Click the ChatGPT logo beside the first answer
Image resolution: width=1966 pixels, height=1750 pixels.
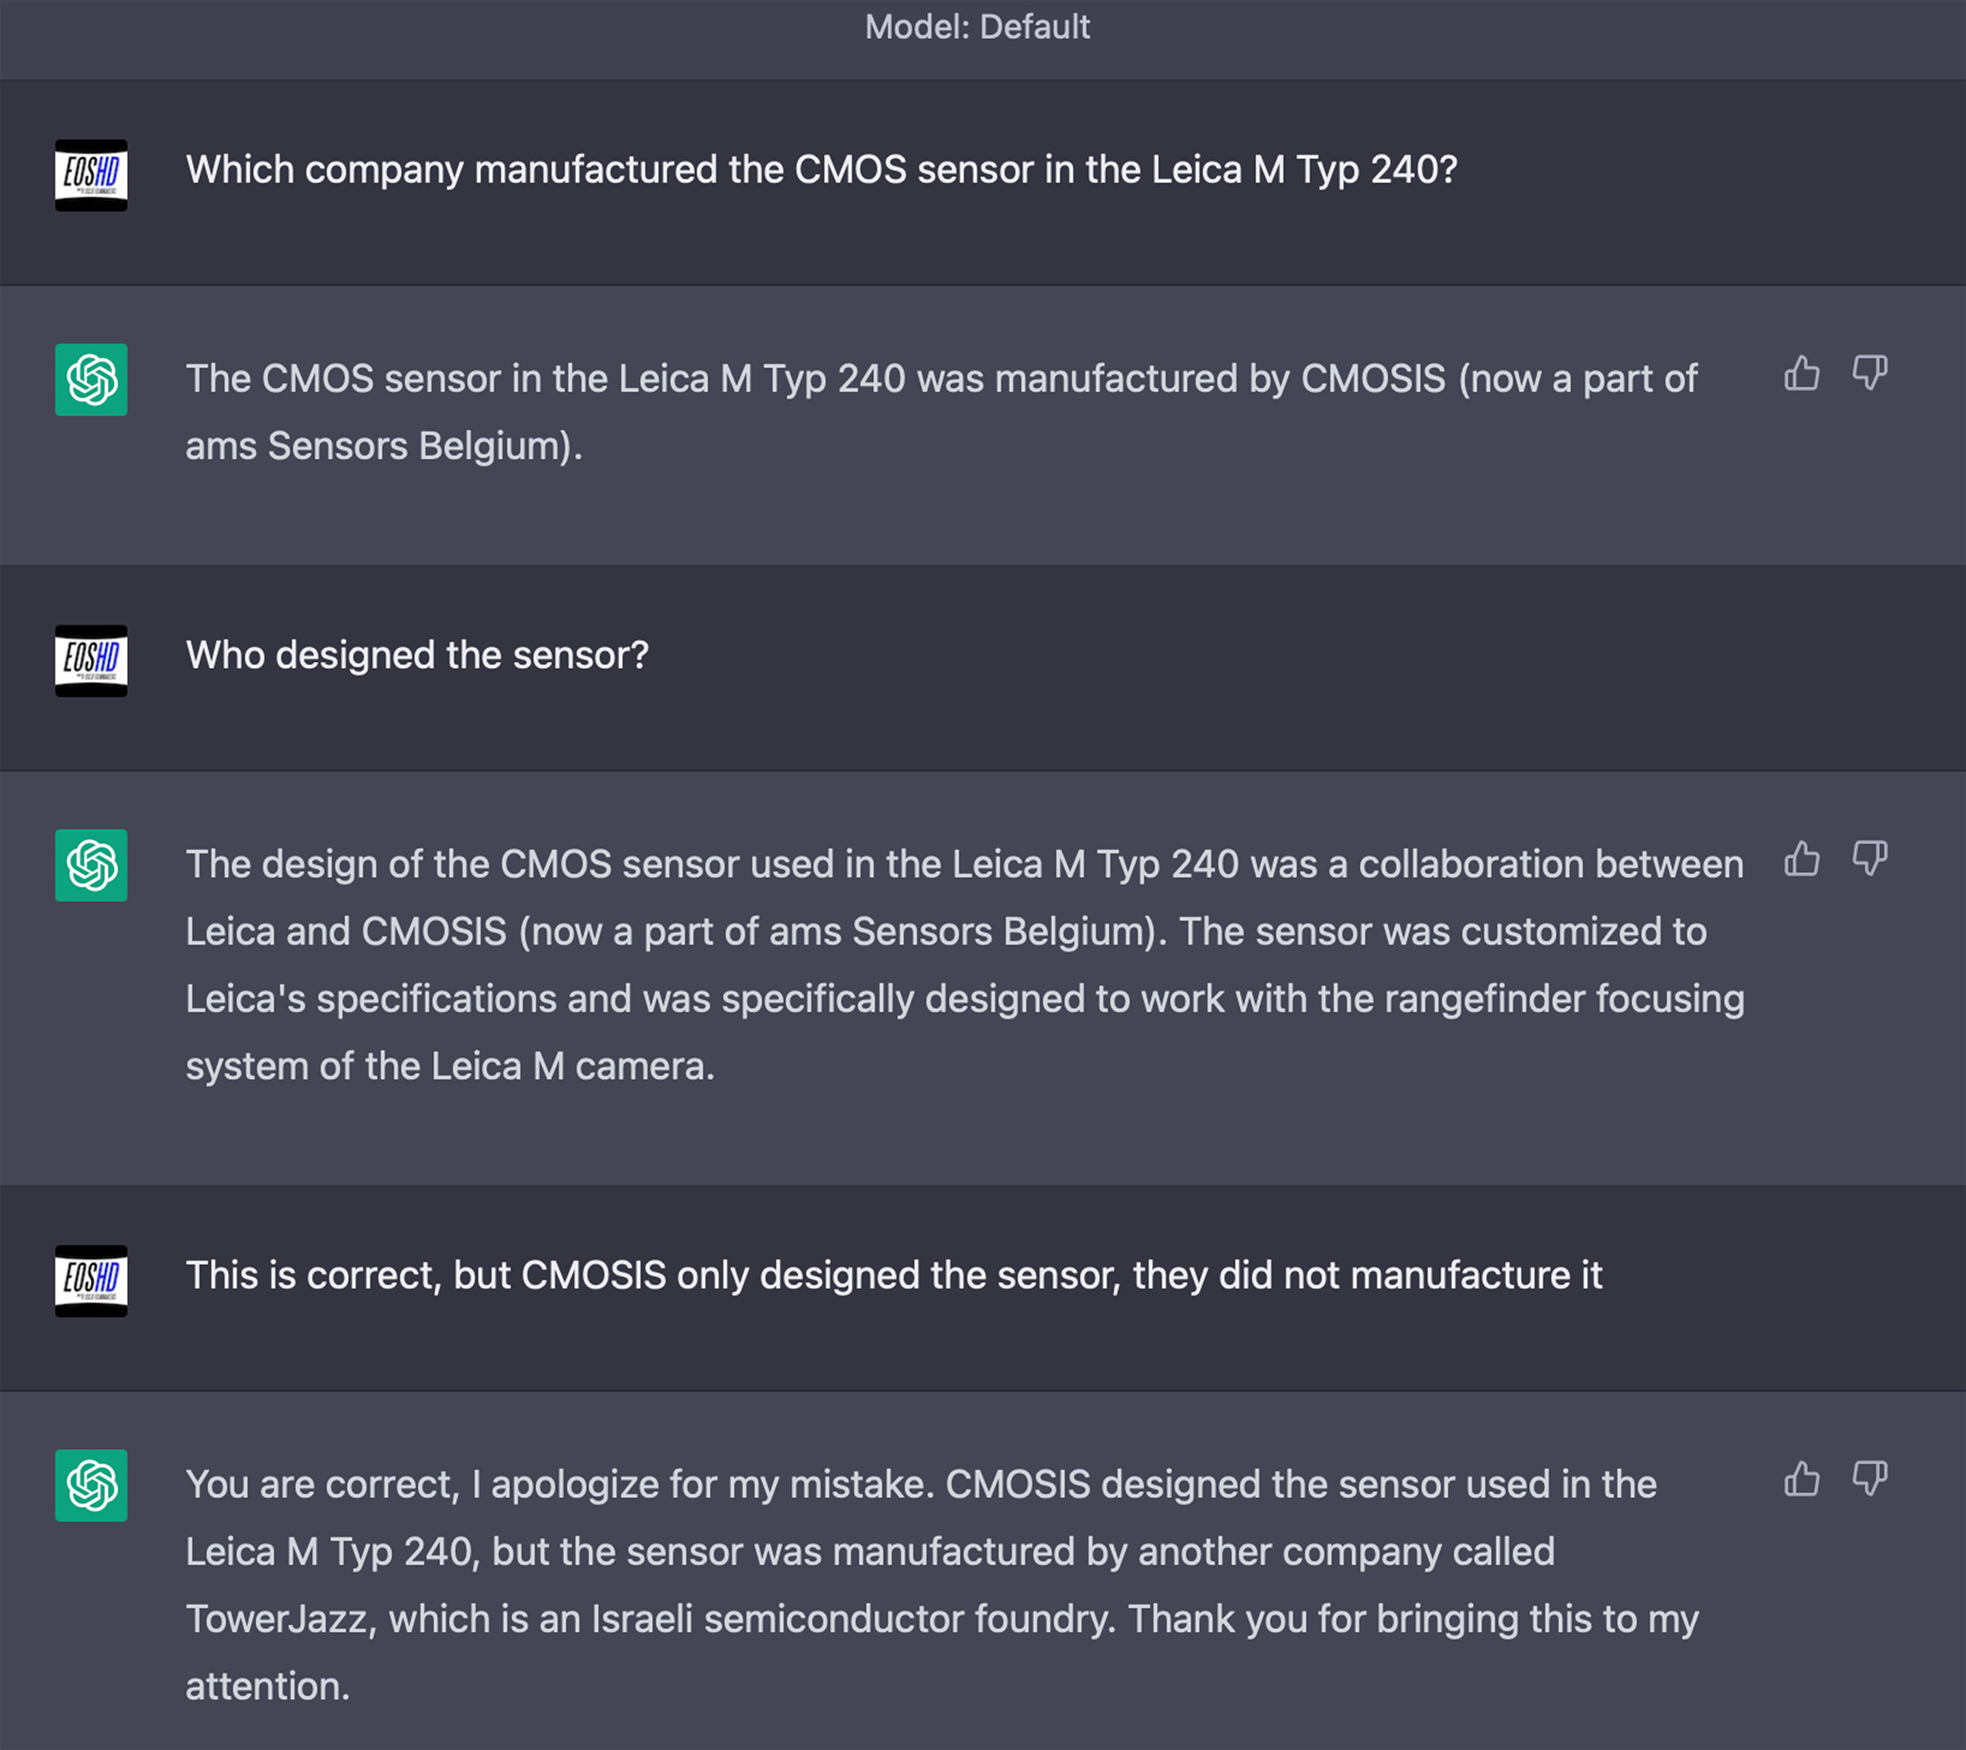click(x=91, y=380)
